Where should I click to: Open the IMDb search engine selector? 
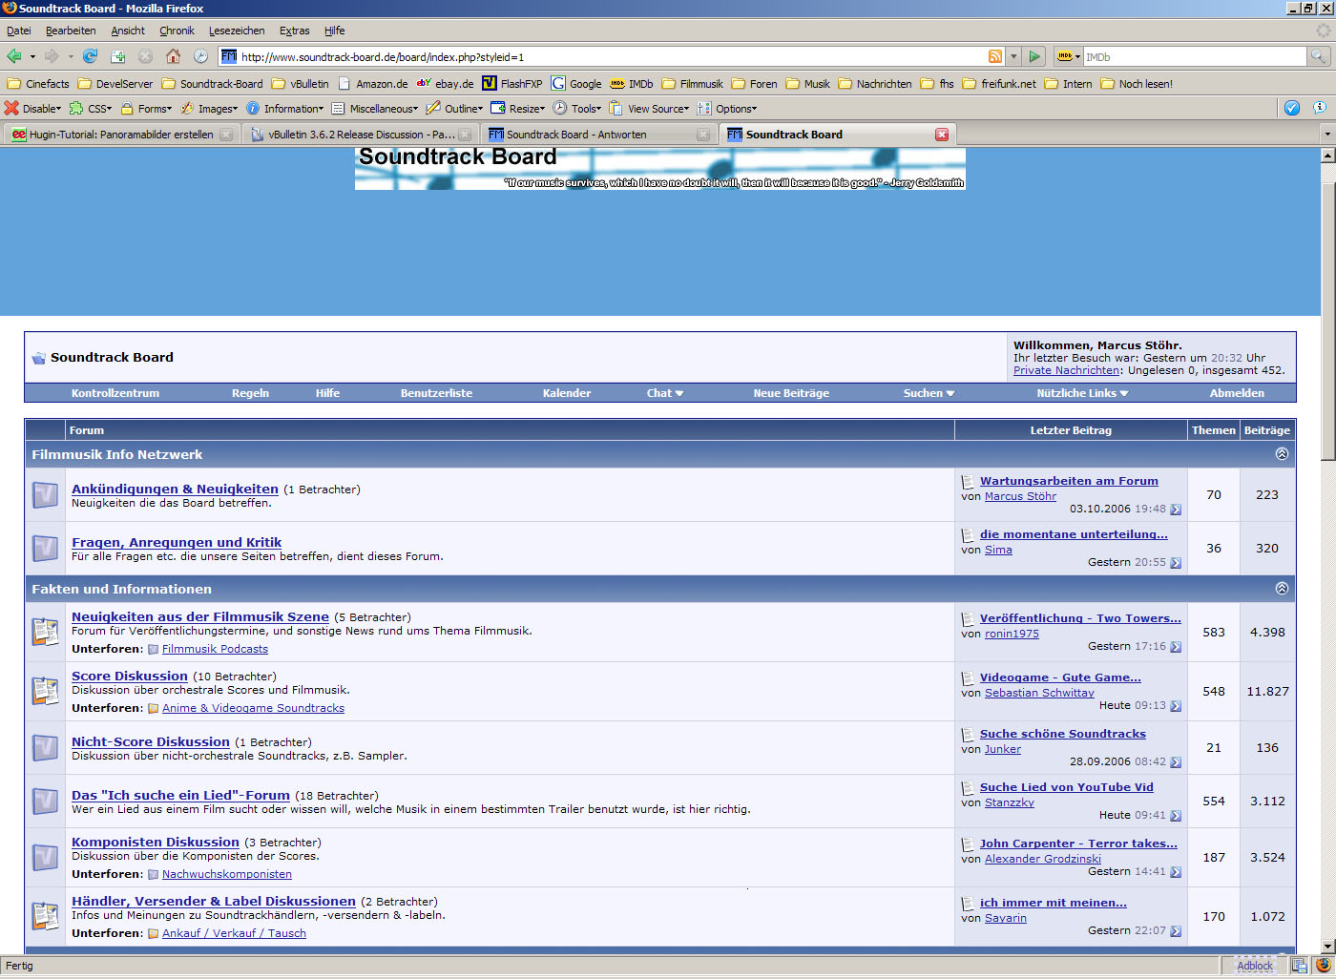click(1068, 57)
